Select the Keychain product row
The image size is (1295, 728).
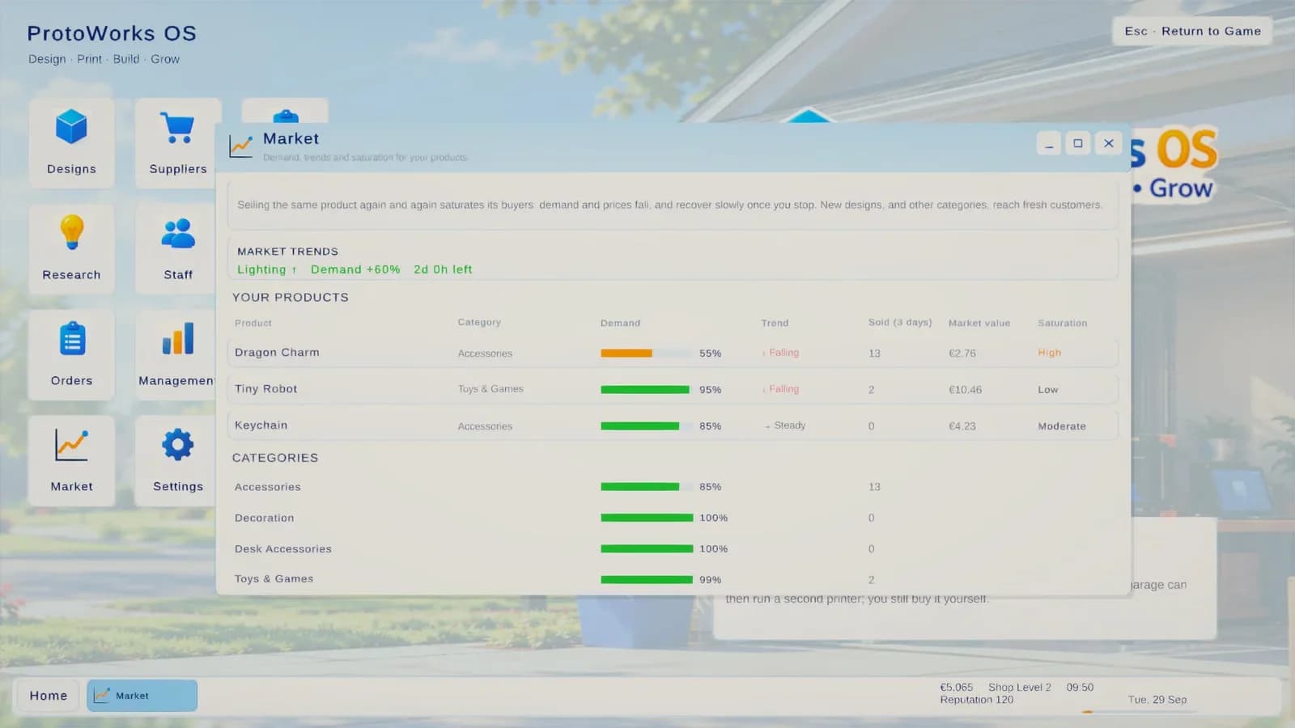point(673,425)
